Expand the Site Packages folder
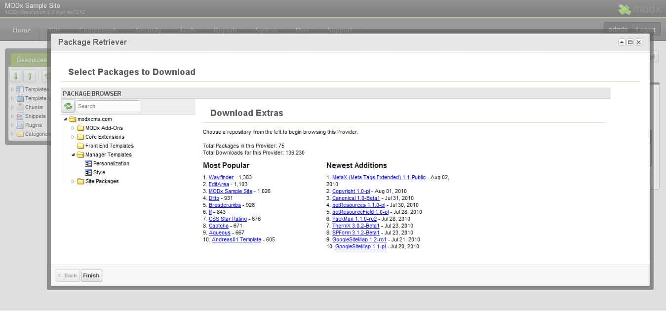 [x=73, y=181]
